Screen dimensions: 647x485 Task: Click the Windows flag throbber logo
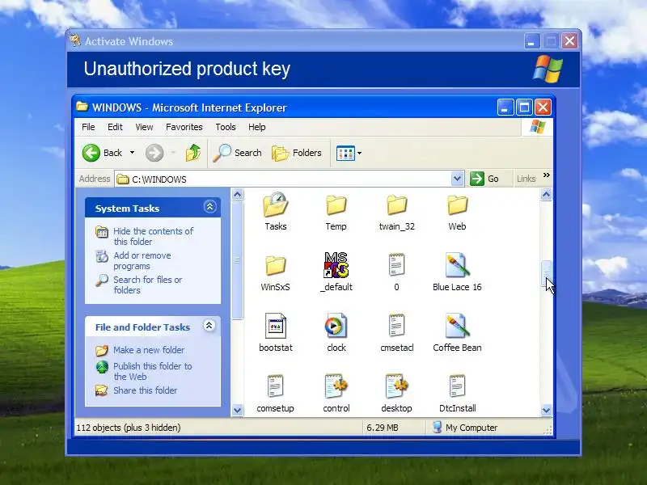coord(537,127)
